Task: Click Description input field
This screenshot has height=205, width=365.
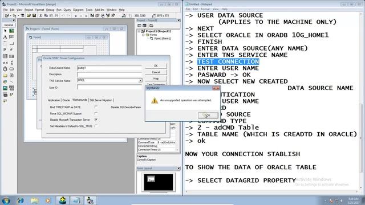Action: [109, 74]
